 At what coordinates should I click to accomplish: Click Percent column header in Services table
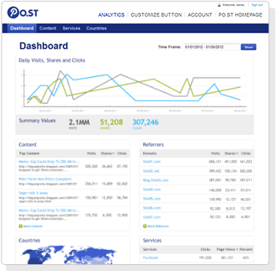[246, 249]
